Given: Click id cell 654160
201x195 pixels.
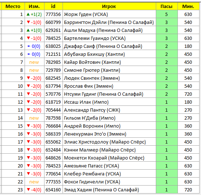Looking at the screenshot, I should point(54,190).
